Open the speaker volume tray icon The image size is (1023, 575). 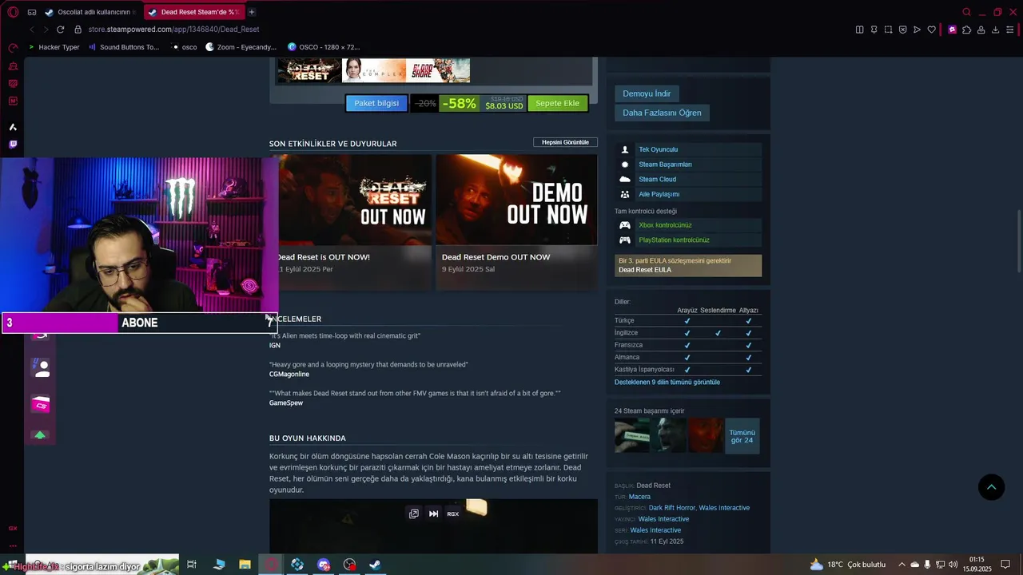(953, 565)
